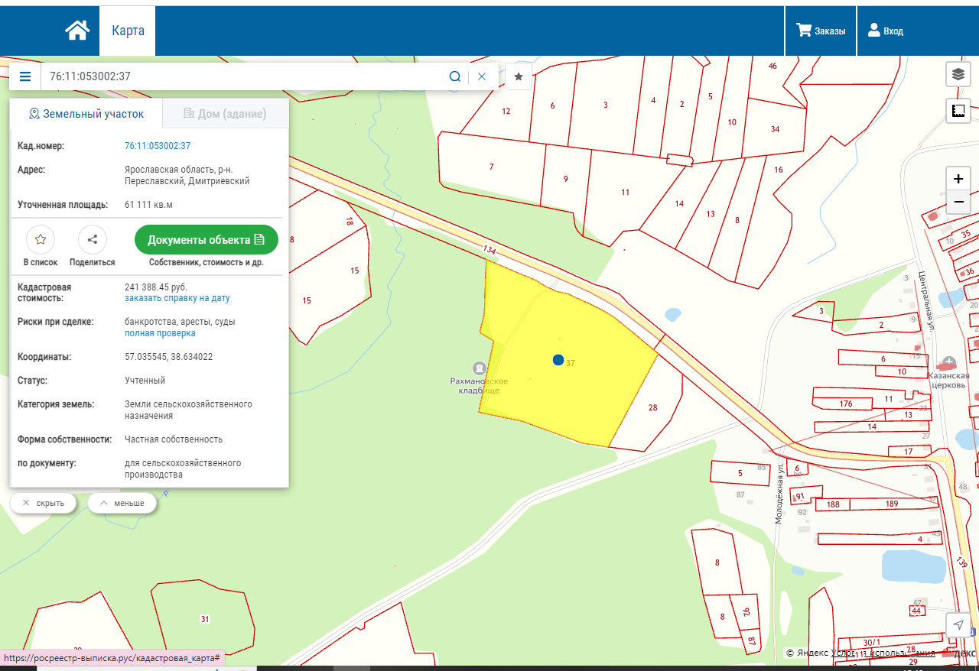979x671 pixels.
Task: Select the Рахмановское кладбище map icon
Action: [479, 368]
